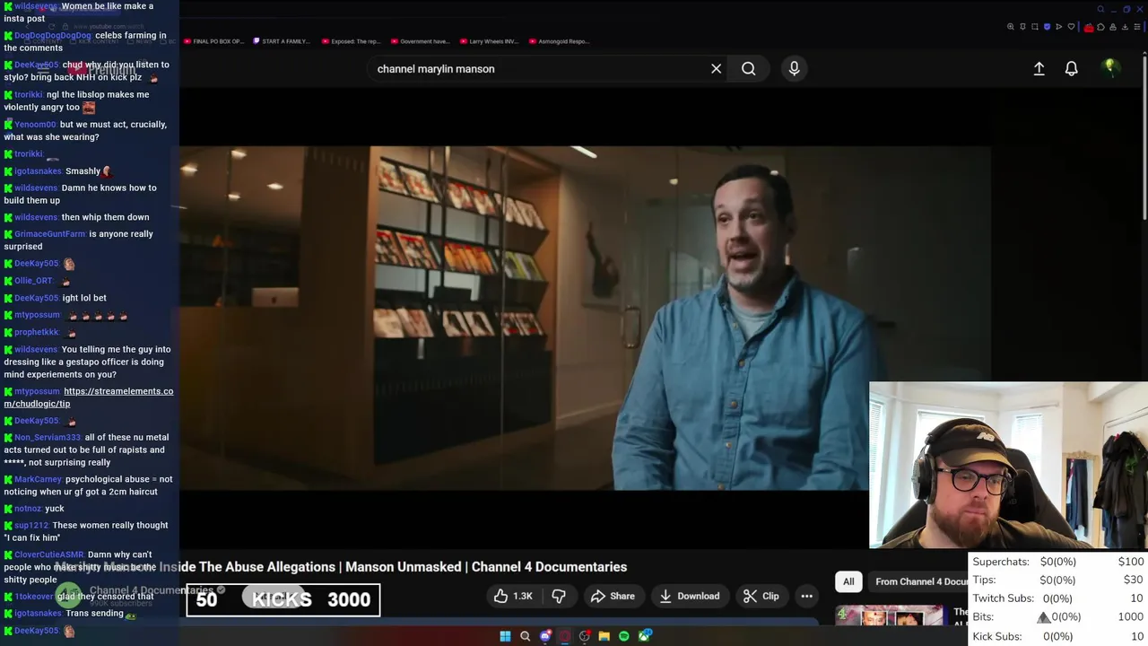Select the All filter chip
Screen dimensions: 1148x646
click(848, 581)
